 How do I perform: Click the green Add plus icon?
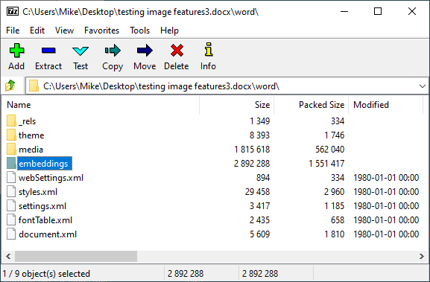[16, 51]
